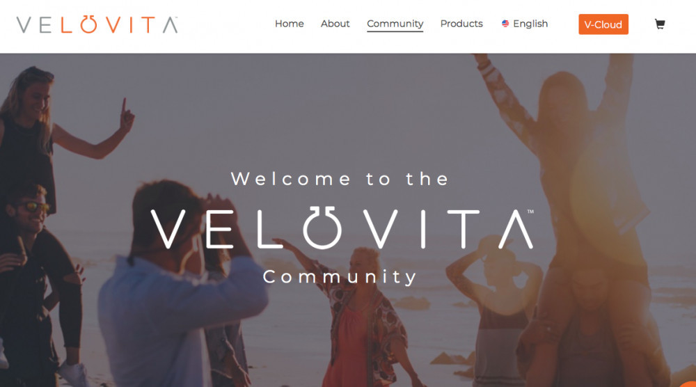Open the orange V-Cloud button
Viewport: 696px width, 387px height.
tap(603, 24)
